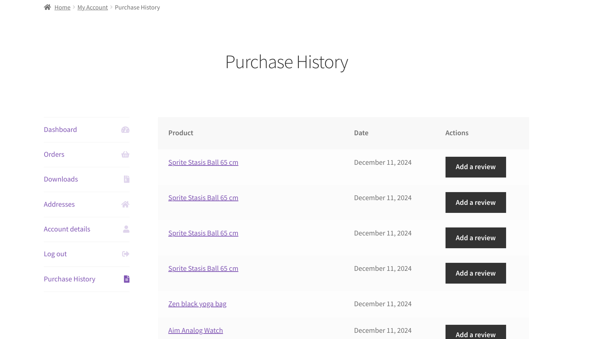
Task: Select the Log out menu item
Action: coord(55,254)
